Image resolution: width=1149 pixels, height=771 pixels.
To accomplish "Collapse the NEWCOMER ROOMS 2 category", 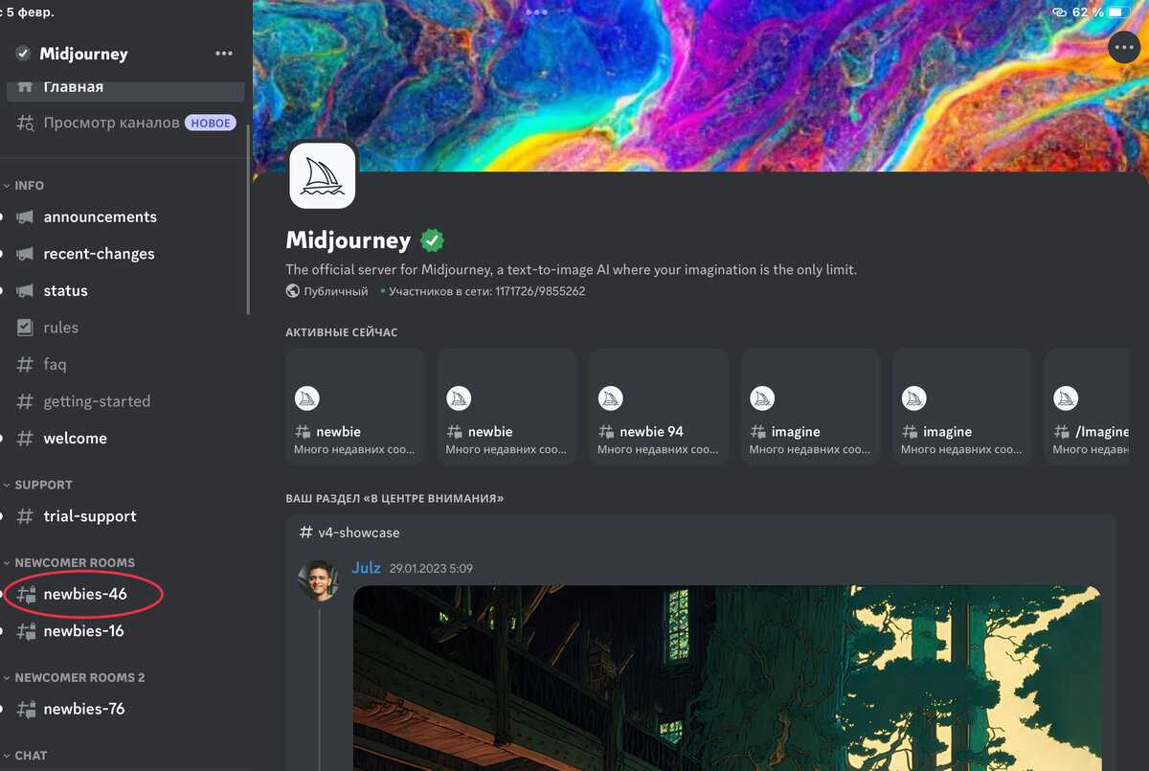I will point(79,677).
